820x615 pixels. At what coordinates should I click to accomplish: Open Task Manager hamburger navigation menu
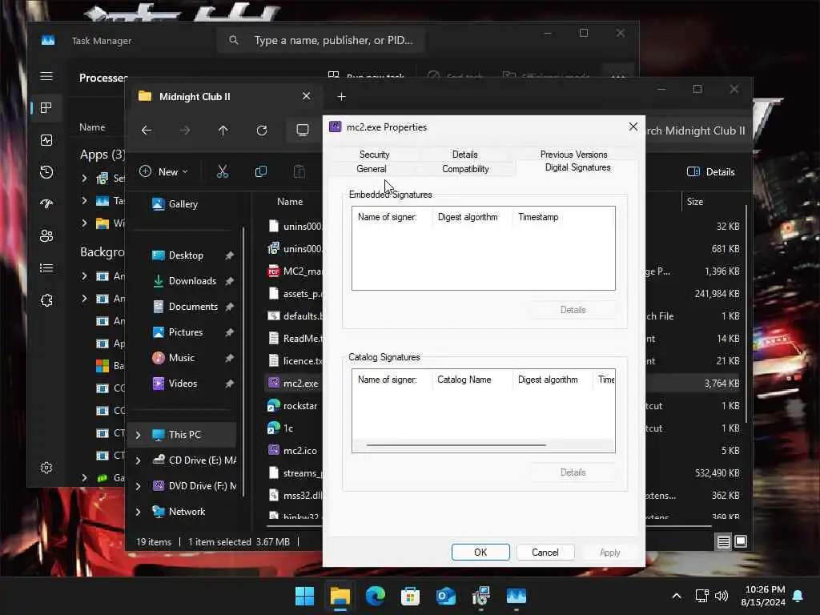coord(46,76)
